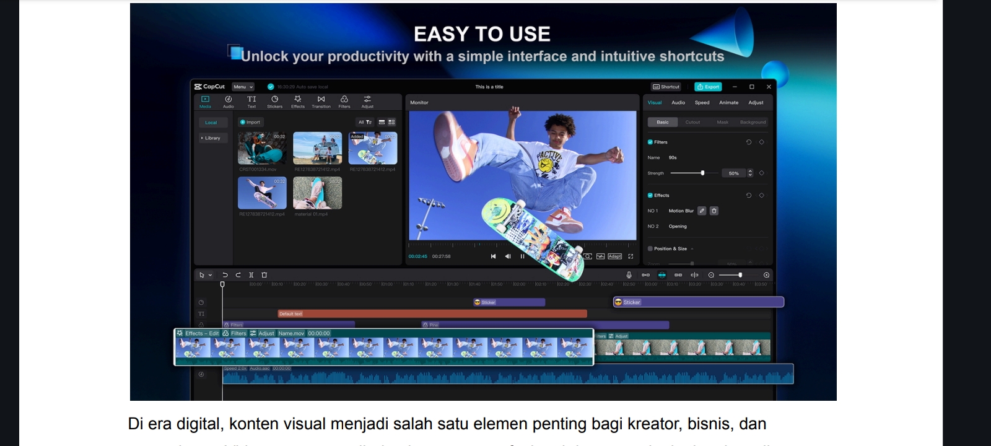
Task: Delete the selected clip with trash icon
Action: pos(264,275)
